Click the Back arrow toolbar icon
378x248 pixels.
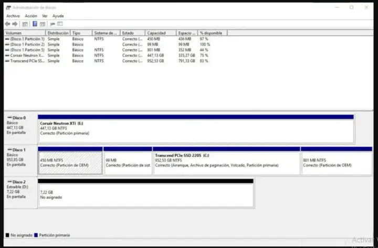click(7, 24)
